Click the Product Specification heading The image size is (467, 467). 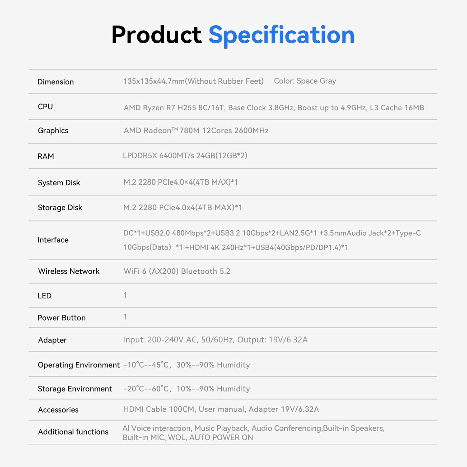coord(233,35)
